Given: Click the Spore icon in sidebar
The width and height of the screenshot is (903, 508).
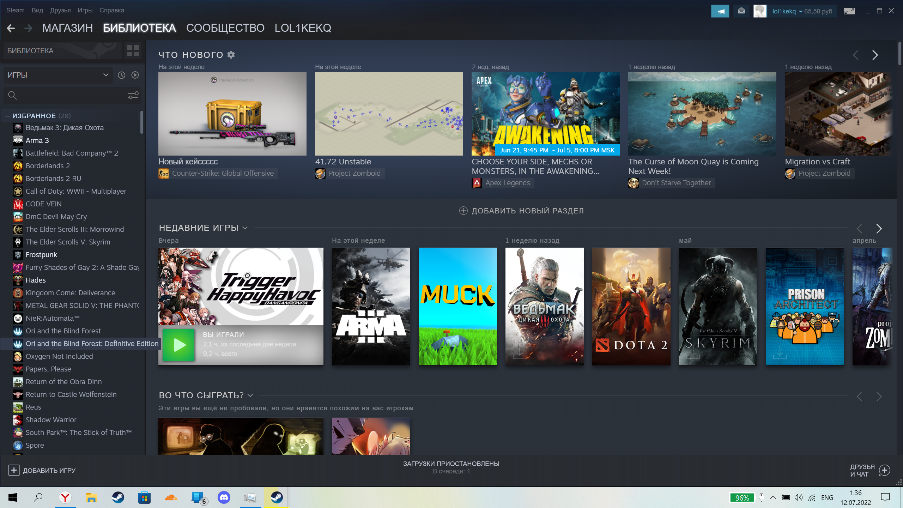Looking at the screenshot, I should (18, 445).
